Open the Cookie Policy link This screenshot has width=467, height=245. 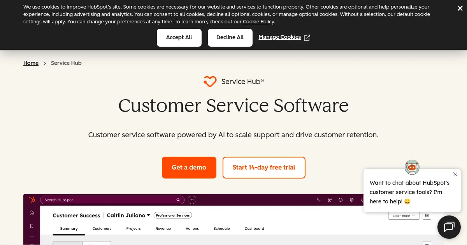(258, 22)
